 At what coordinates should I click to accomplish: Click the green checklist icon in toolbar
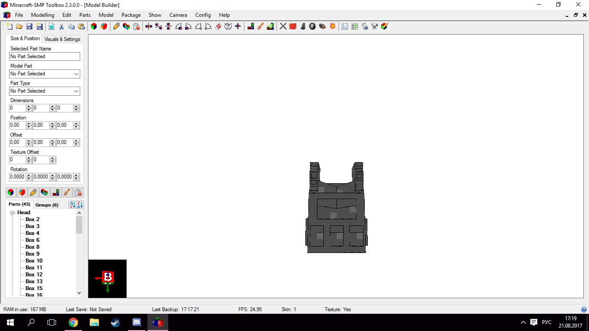(354, 26)
